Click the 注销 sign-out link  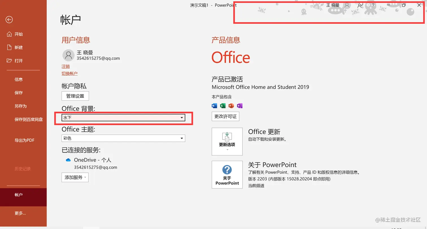(66, 66)
